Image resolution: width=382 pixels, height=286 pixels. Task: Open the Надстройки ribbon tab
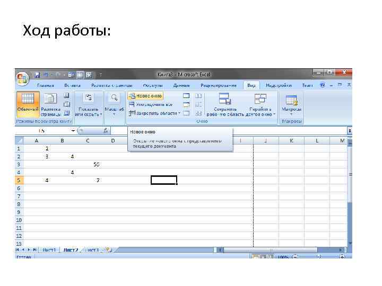(x=279, y=85)
